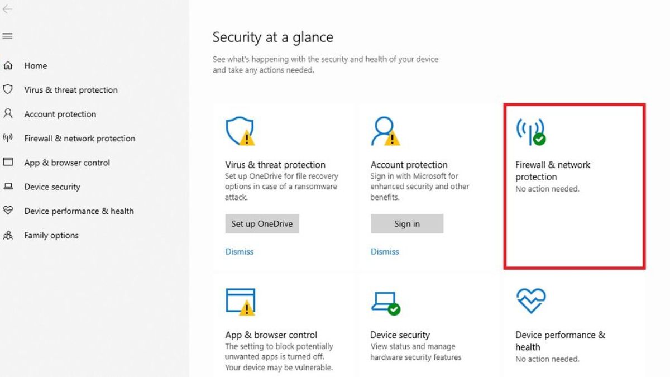Open Firewall & network protection from sidebar
670x377 pixels.
[80, 139]
